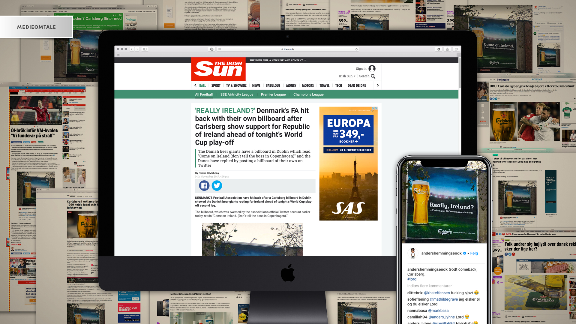Click the #lord hashtag
This screenshot has width=576, height=324.
pyautogui.click(x=412, y=279)
